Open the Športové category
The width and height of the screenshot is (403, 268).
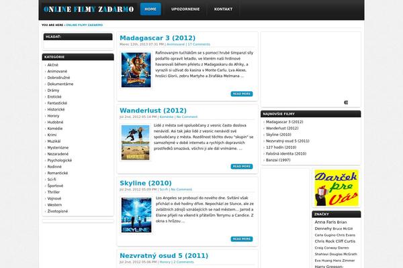point(55,186)
